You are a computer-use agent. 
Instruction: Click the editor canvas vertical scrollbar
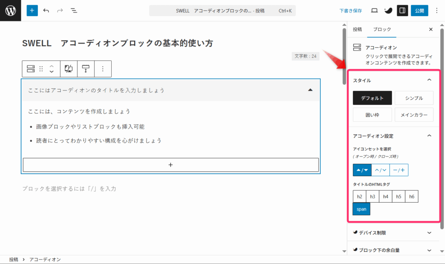pos(344,56)
